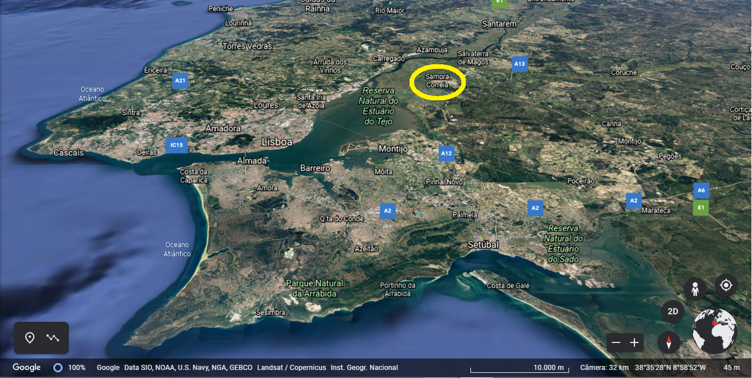Click the Landsat / Copernicus attribution
This screenshot has width=752, height=378.
(x=291, y=368)
